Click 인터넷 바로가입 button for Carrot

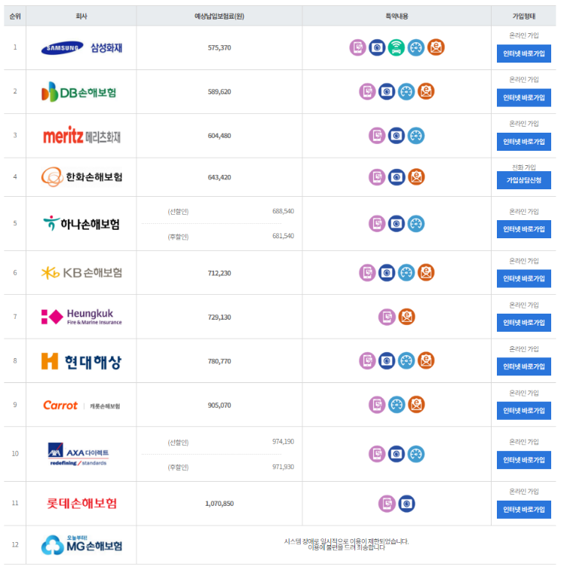(523, 411)
